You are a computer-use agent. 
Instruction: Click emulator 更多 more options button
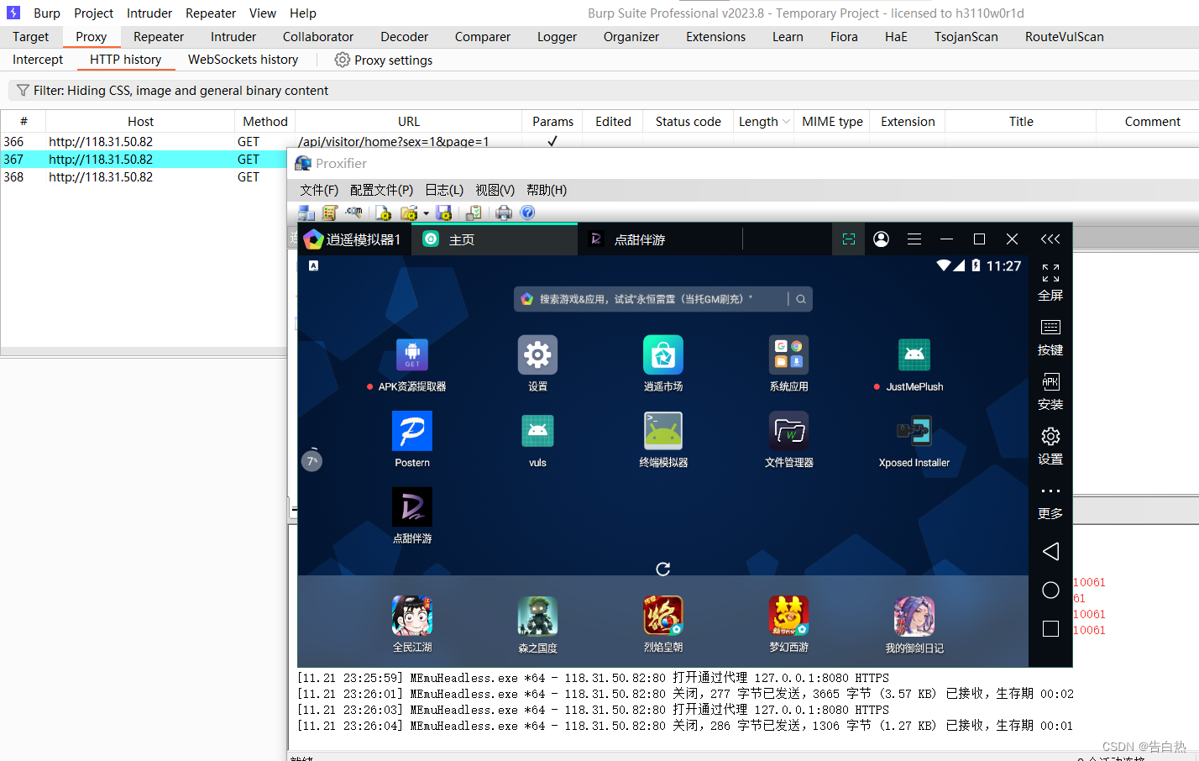[x=1050, y=501]
